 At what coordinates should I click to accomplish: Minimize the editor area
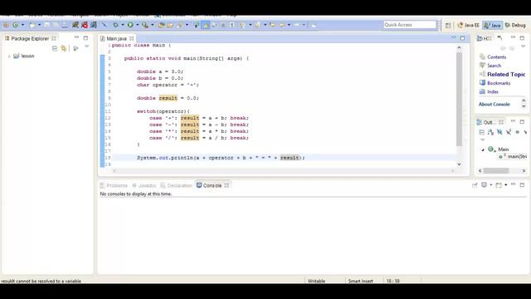pos(454,37)
